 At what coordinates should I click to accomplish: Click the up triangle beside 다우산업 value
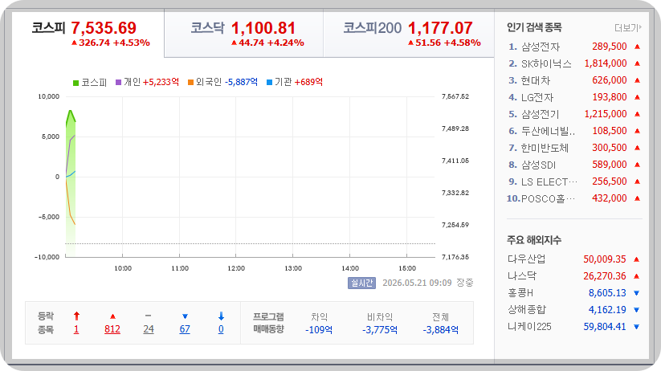point(637,259)
